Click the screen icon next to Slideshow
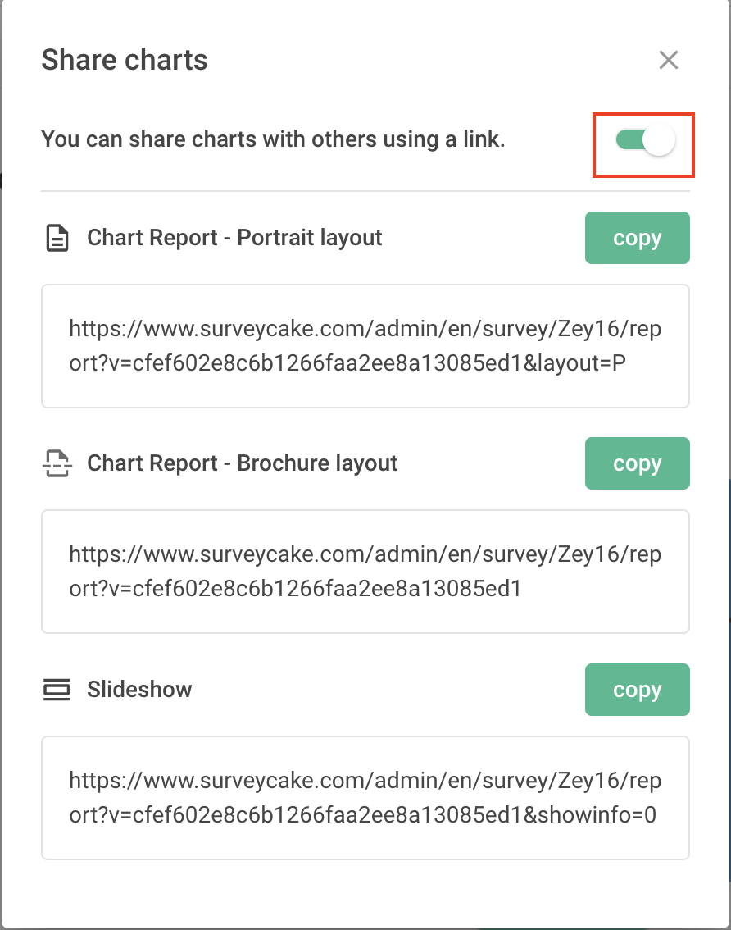 [57, 690]
